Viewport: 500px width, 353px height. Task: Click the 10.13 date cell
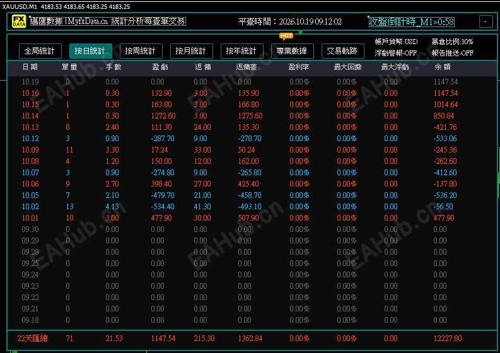click(30, 127)
